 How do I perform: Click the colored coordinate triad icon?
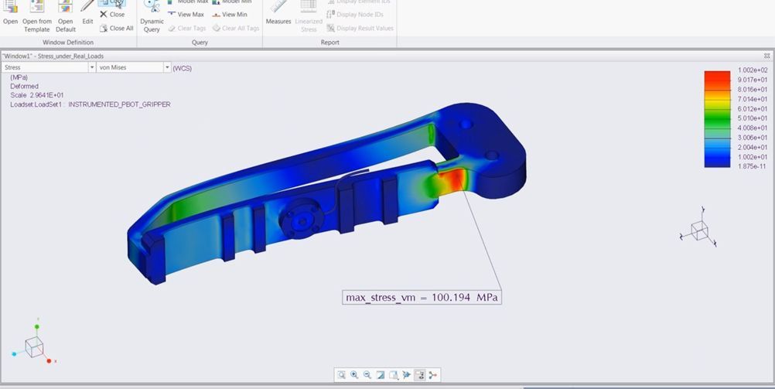pos(33,342)
